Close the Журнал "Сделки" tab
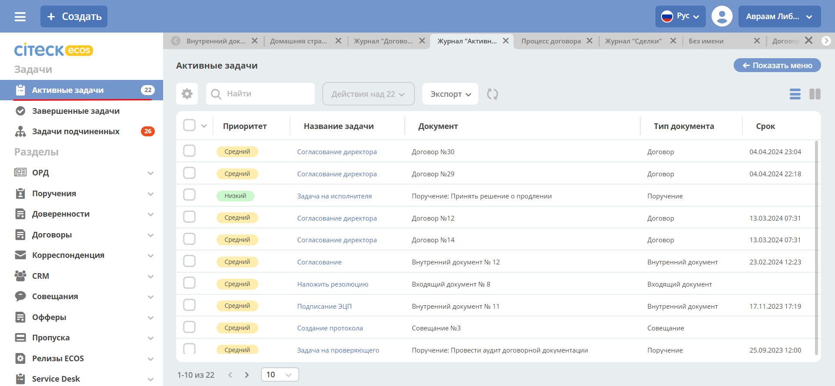The image size is (835, 386). (x=673, y=41)
